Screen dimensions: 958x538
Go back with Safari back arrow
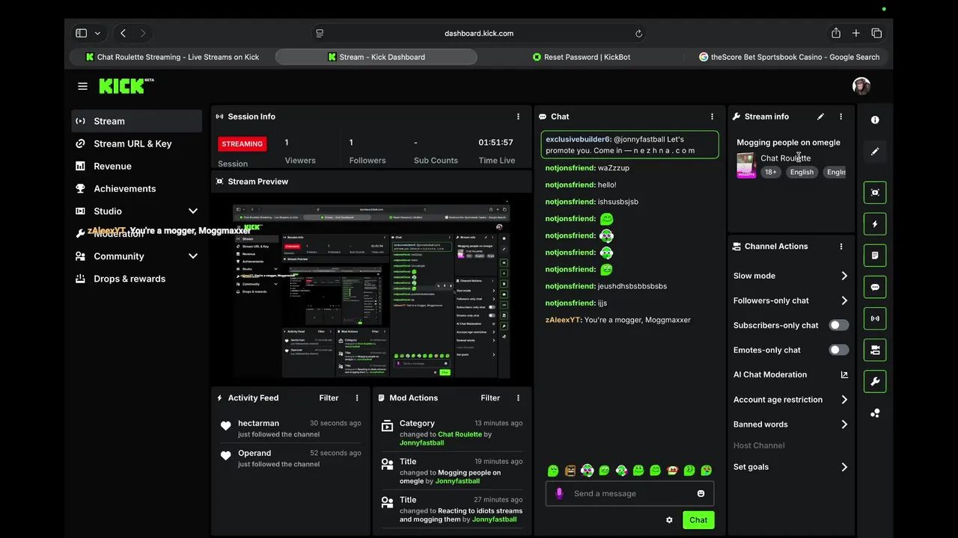point(123,33)
